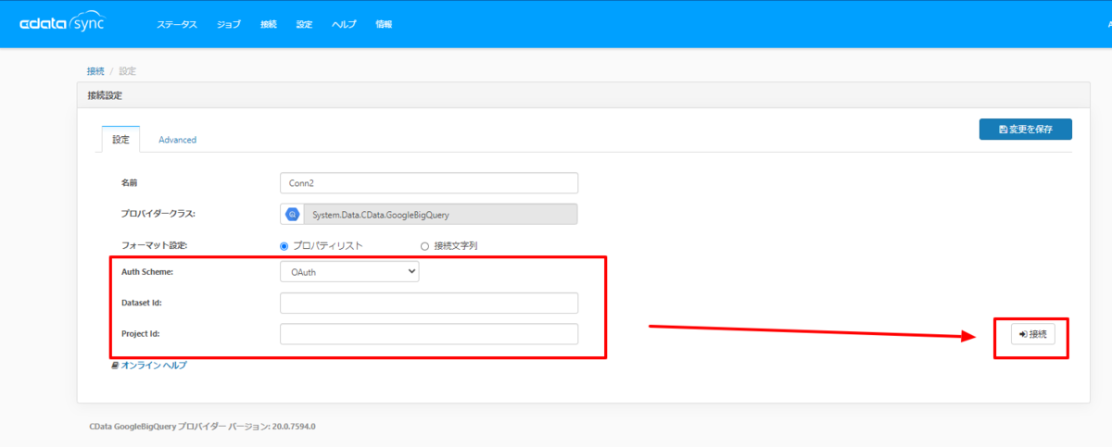Click the Dataset Id input field
Screen dimensions: 1112x447
pos(428,303)
